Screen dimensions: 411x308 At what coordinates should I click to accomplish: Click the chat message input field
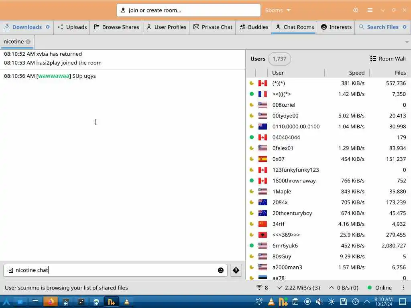pos(115,270)
